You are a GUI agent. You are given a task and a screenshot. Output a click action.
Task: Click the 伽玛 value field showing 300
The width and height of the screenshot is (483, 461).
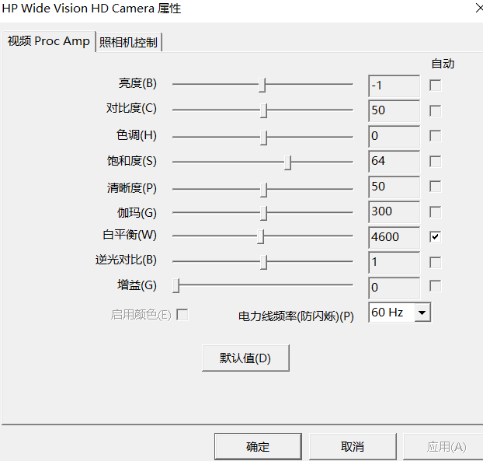pos(394,212)
